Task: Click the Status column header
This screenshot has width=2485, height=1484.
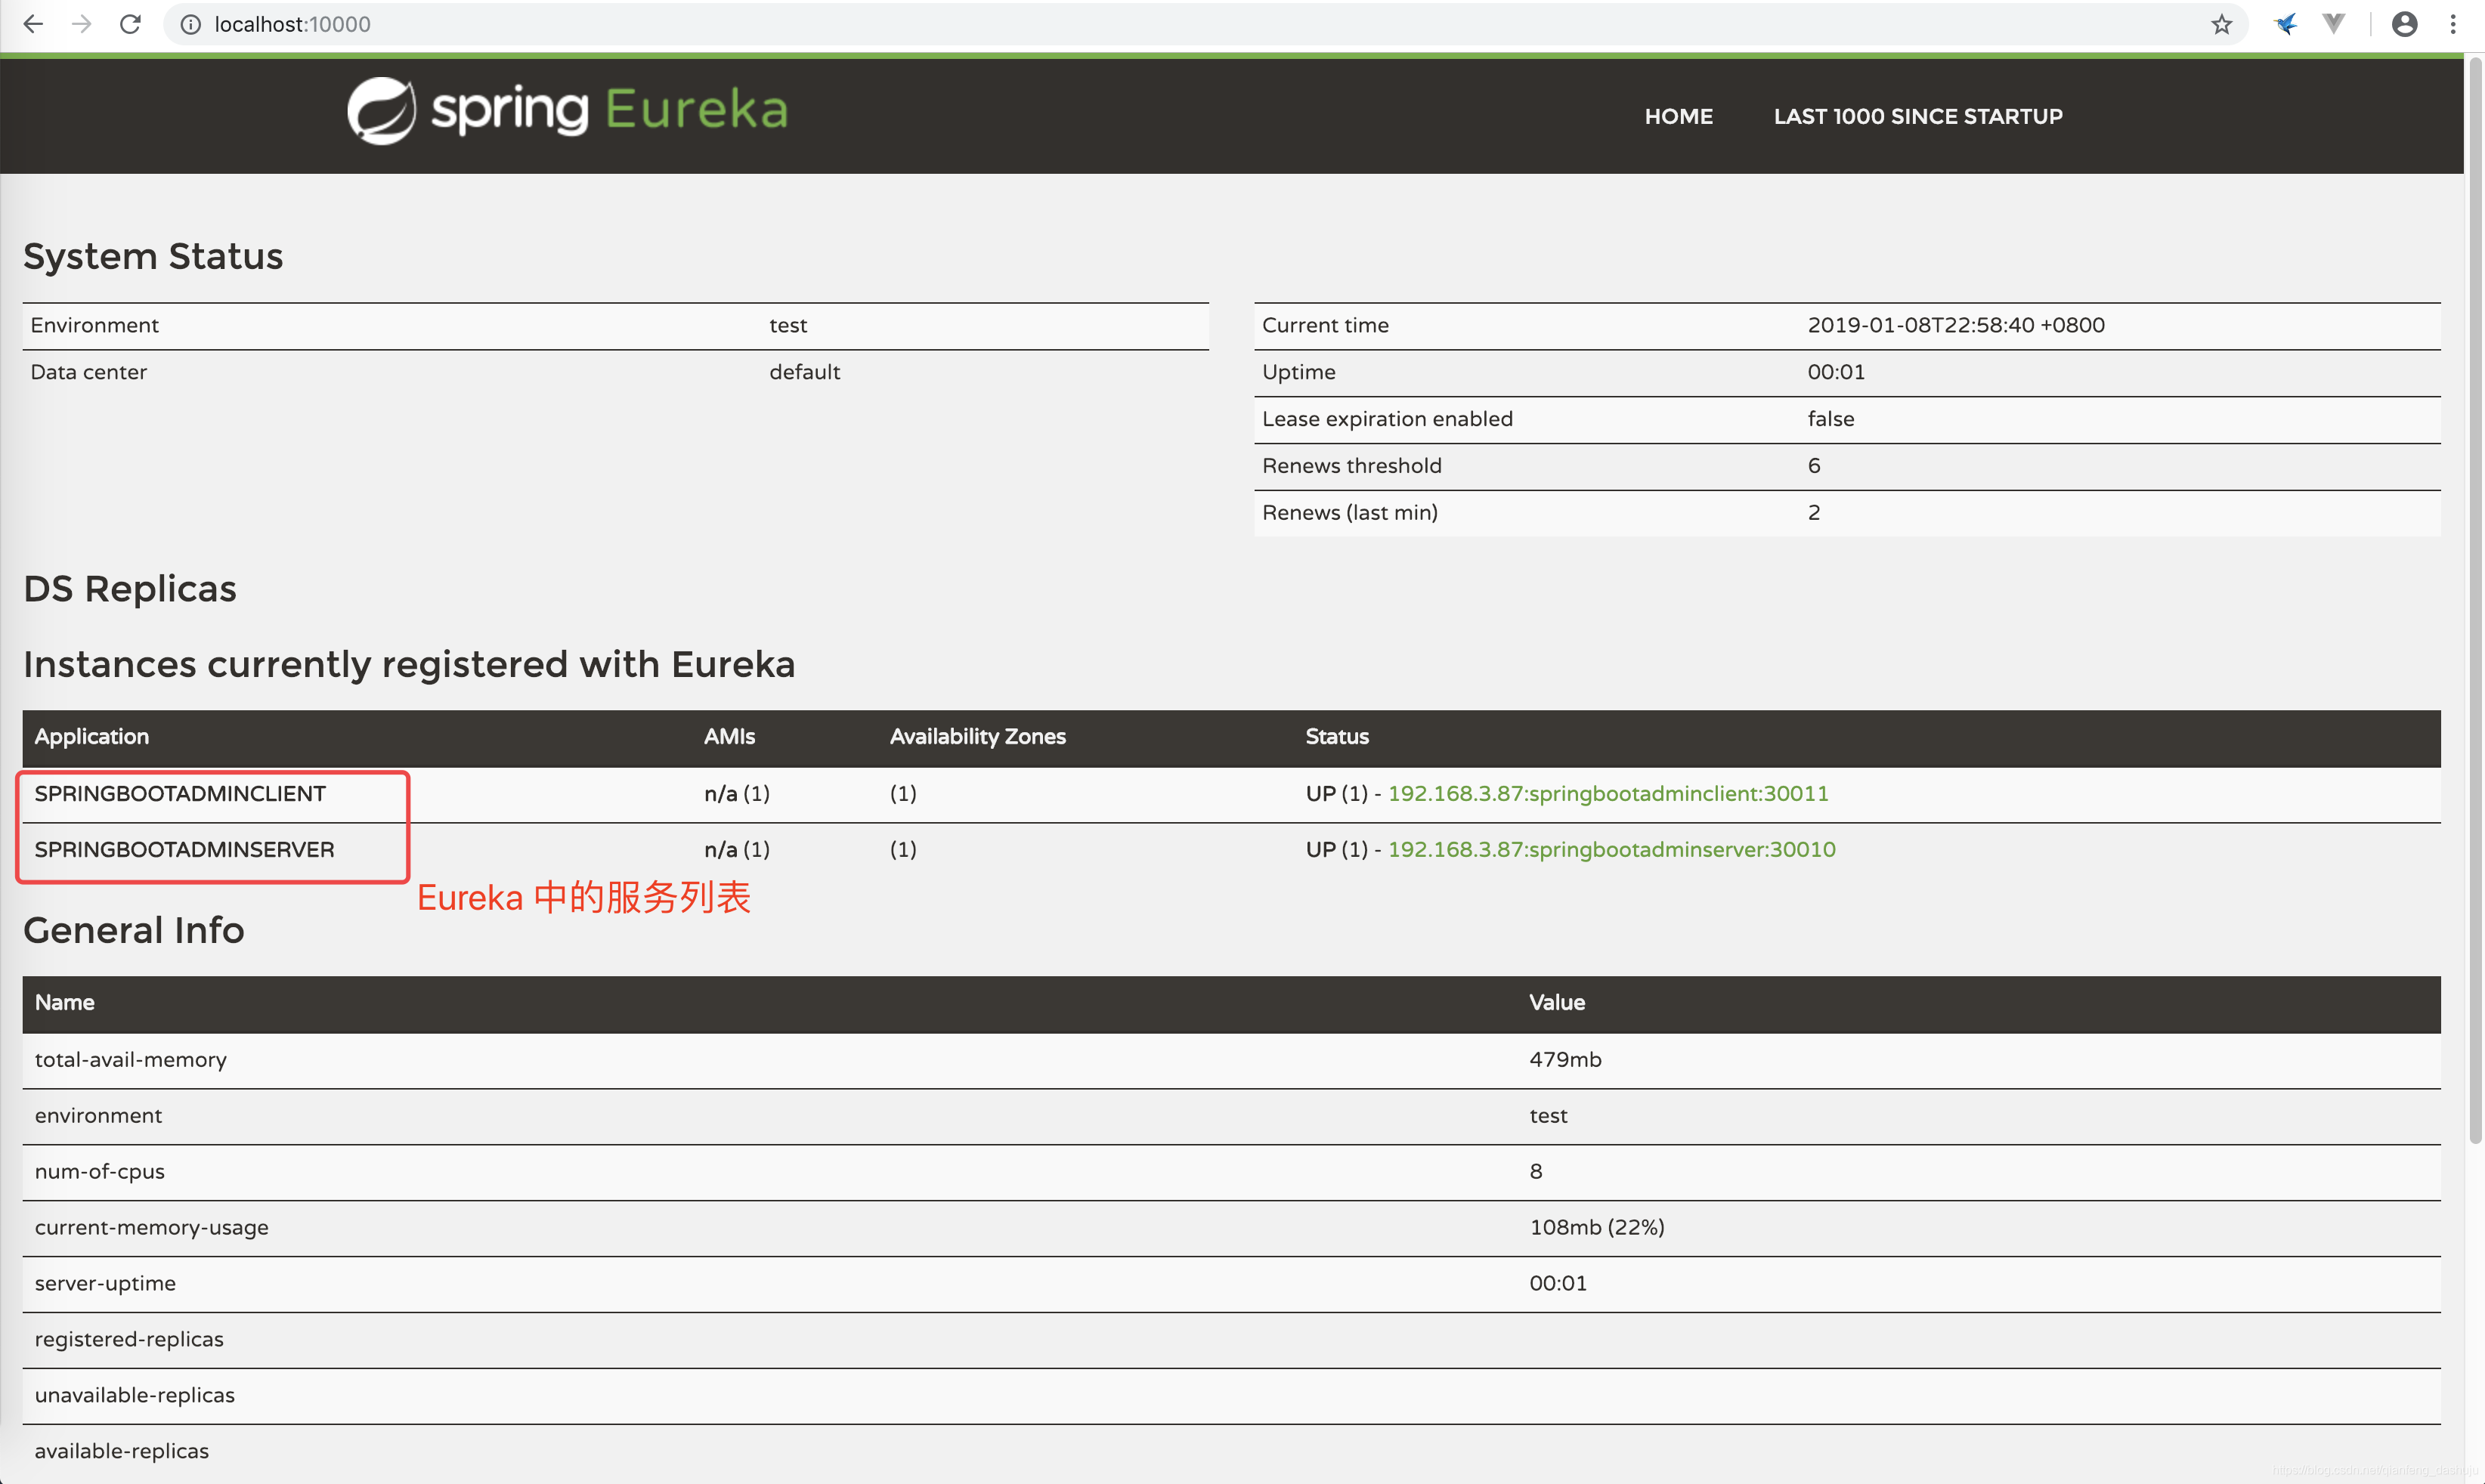Action: [1336, 737]
